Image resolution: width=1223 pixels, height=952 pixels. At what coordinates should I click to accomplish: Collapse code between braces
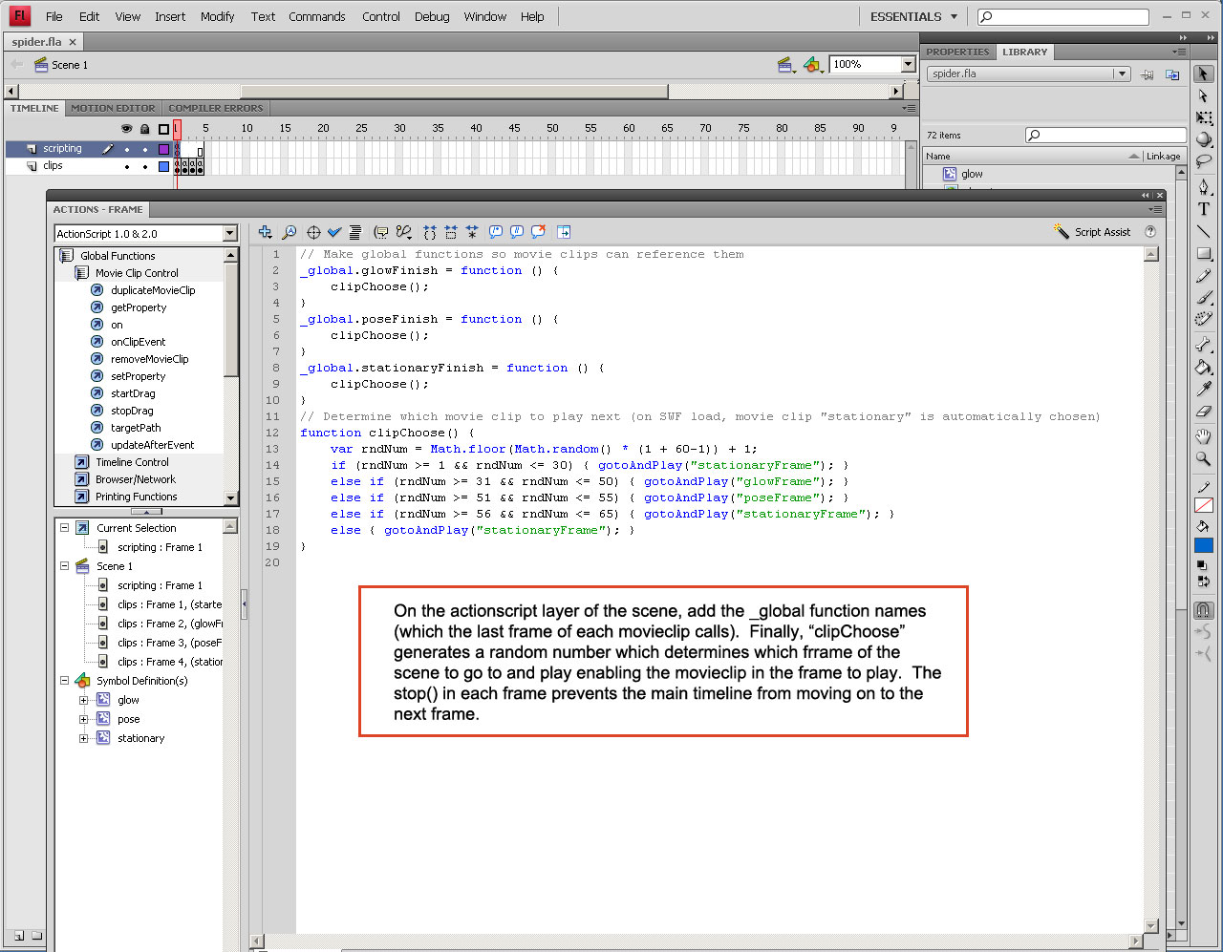click(x=430, y=232)
